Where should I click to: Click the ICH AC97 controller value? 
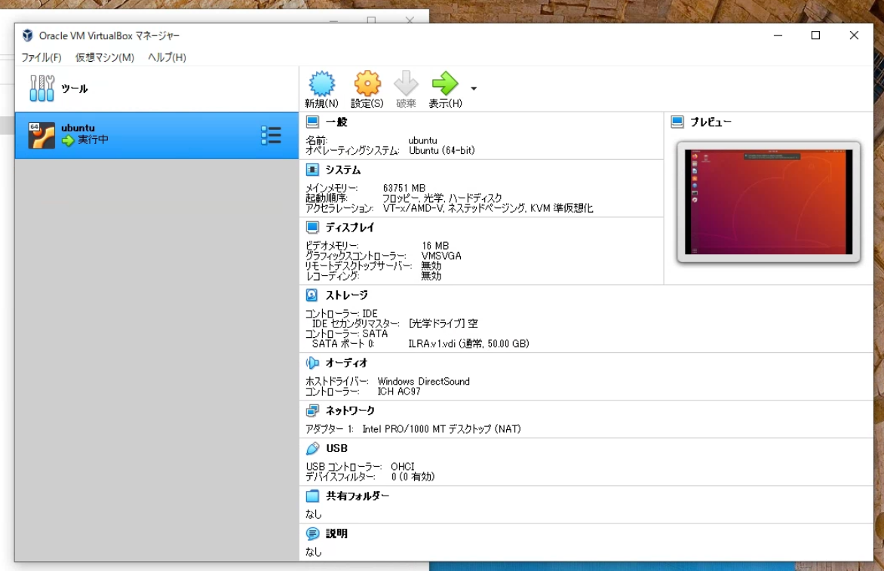coord(398,391)
